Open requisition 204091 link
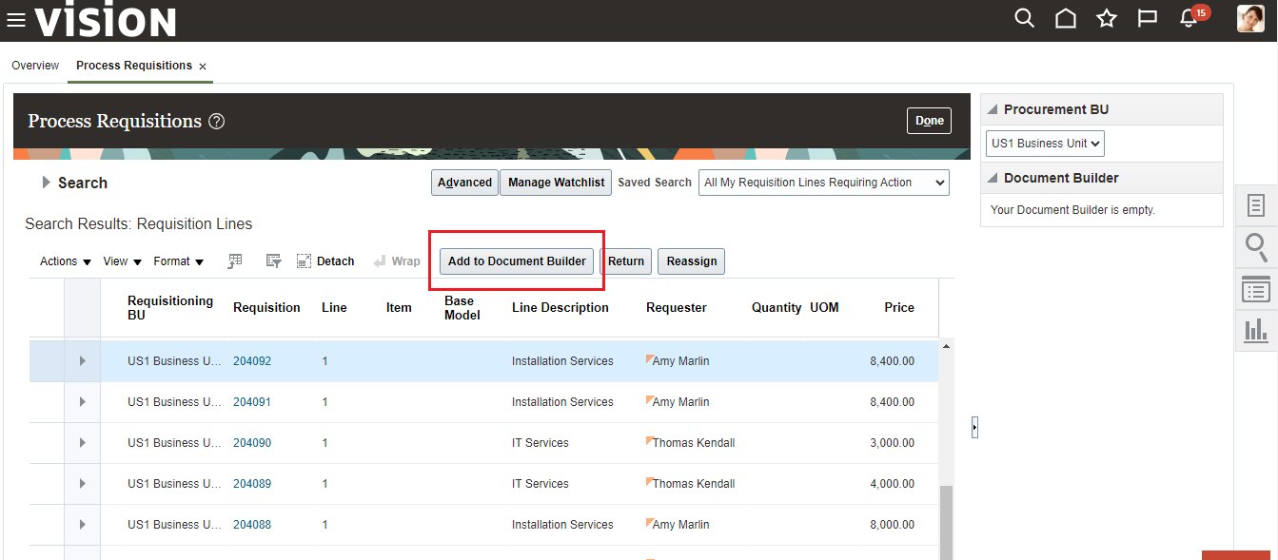This screenshot has height=560, width=1278. (x=252, y=402)
